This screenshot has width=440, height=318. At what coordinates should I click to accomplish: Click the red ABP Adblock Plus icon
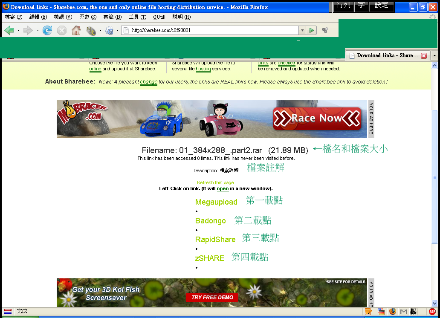[432, 311]
